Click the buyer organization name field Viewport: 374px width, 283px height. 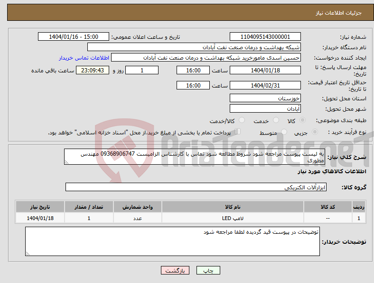(194, 47)
